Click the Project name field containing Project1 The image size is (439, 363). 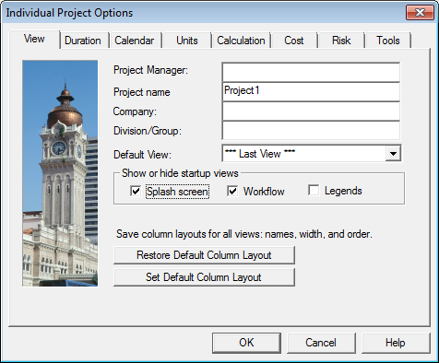pyautogui.click(x=311, y=91)
